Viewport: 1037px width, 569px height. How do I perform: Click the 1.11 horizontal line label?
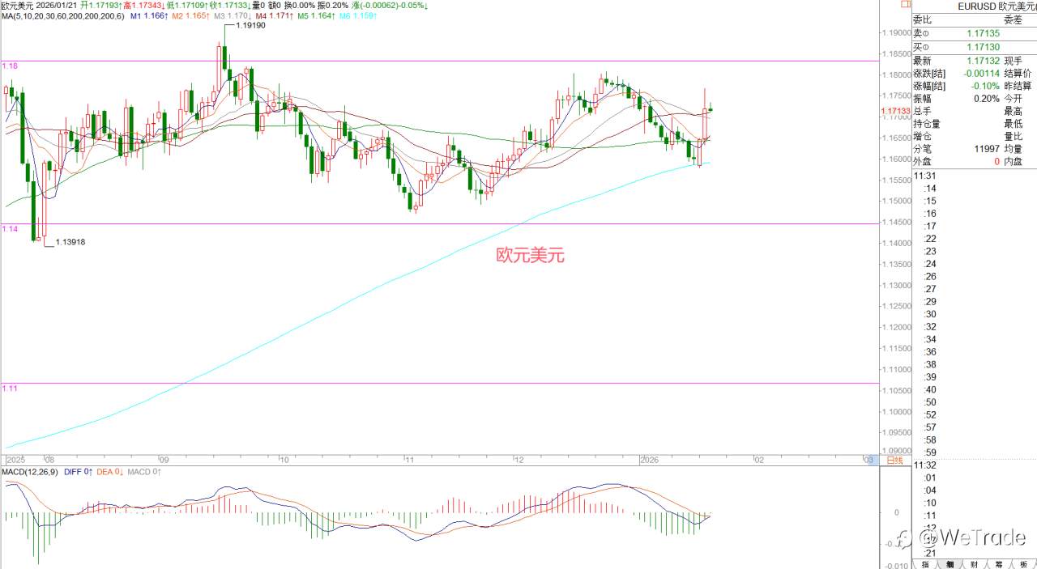(x=10, y=389)
